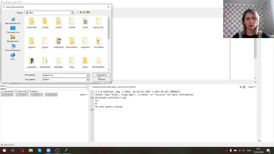Click the file list scroll up arrow

[x=109, y=17]
